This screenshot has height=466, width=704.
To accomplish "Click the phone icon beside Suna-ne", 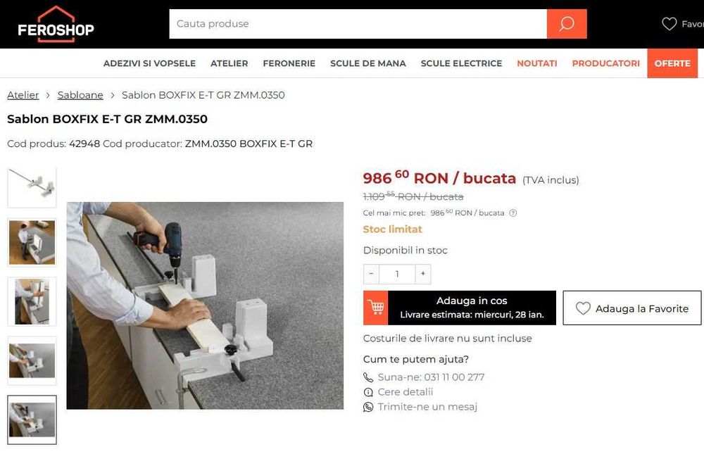I will [x=368, y=377].
